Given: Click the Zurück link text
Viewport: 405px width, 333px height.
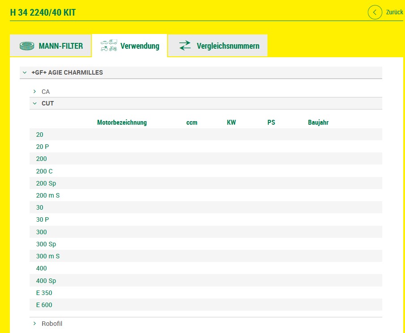Looking at the screenshot, I should click(x=394, y=13).
